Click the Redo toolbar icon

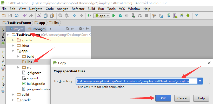click(31, 16)
